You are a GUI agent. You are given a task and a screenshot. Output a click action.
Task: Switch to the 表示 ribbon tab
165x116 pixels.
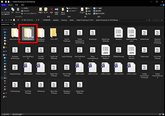(23, 5)
